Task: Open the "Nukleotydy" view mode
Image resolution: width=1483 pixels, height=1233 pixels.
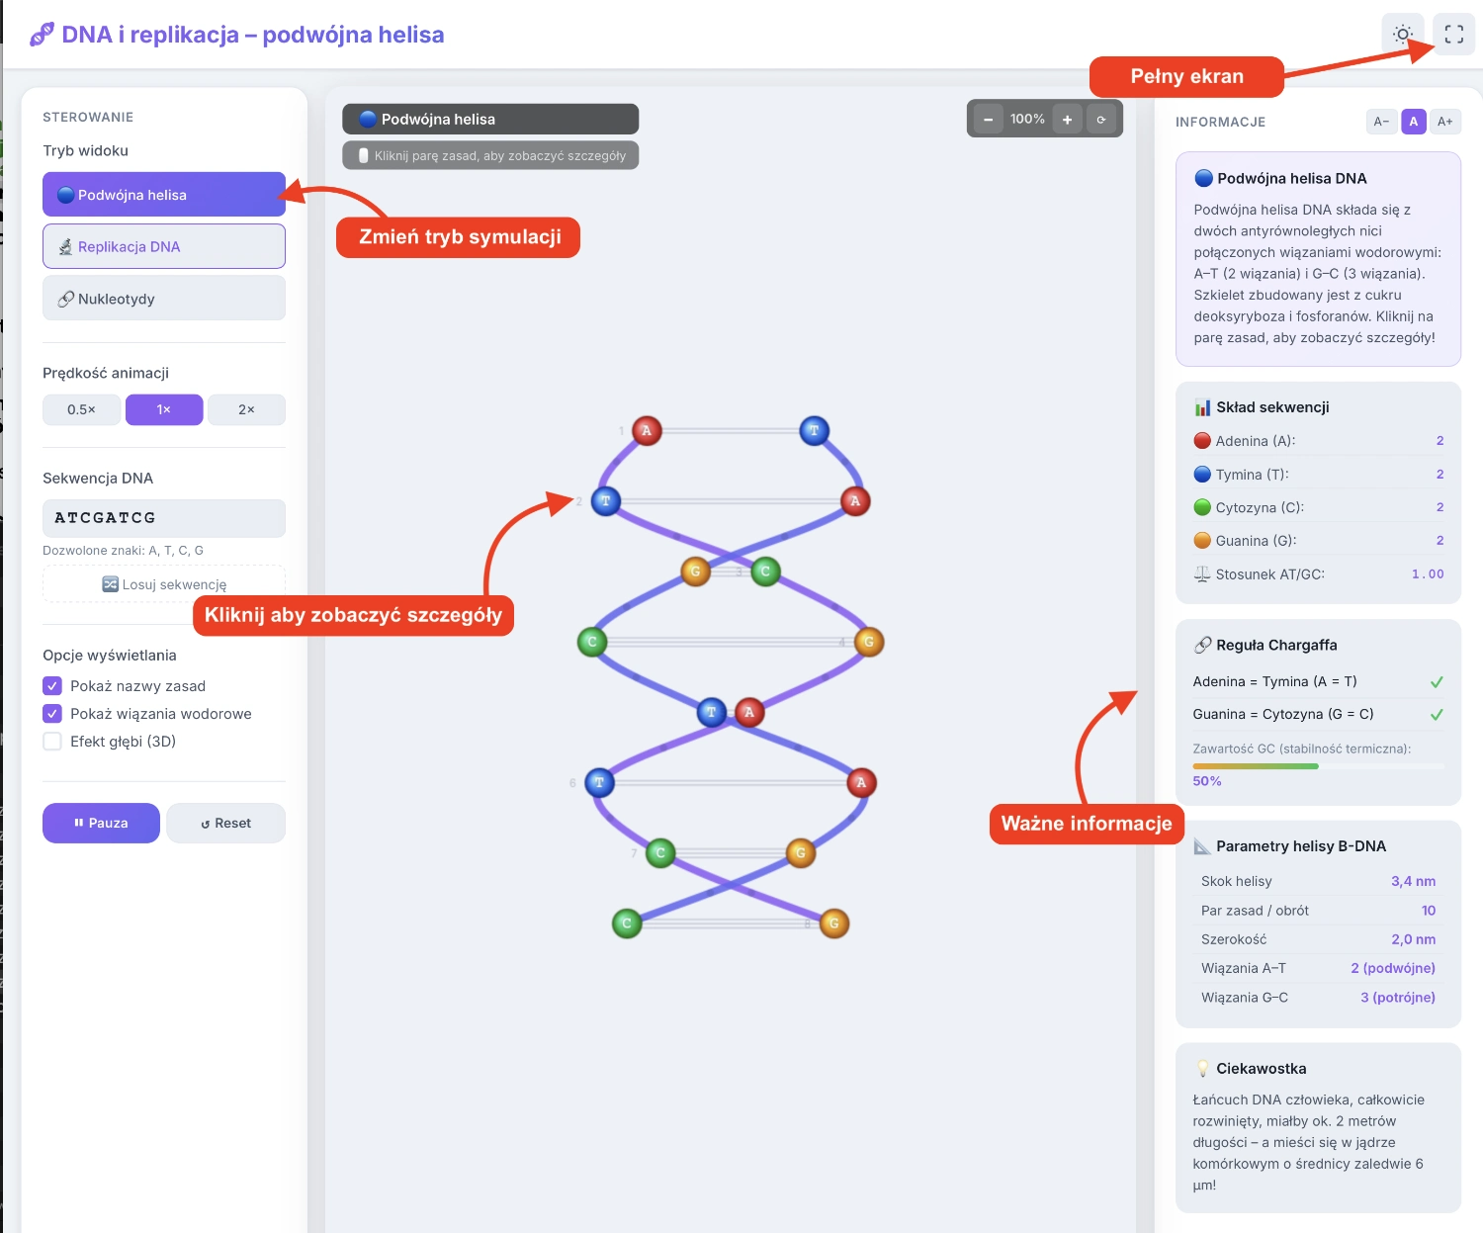Action: coord(164,299)
